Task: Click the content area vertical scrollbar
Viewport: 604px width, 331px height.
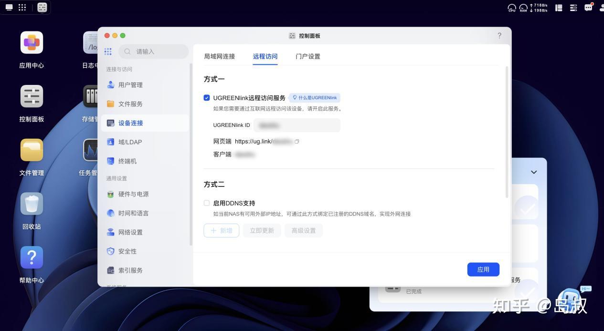Action: pos(507,132)
